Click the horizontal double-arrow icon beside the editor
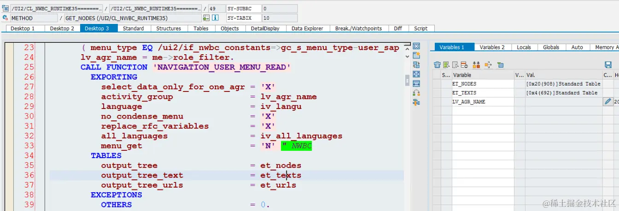 [416, 84]
